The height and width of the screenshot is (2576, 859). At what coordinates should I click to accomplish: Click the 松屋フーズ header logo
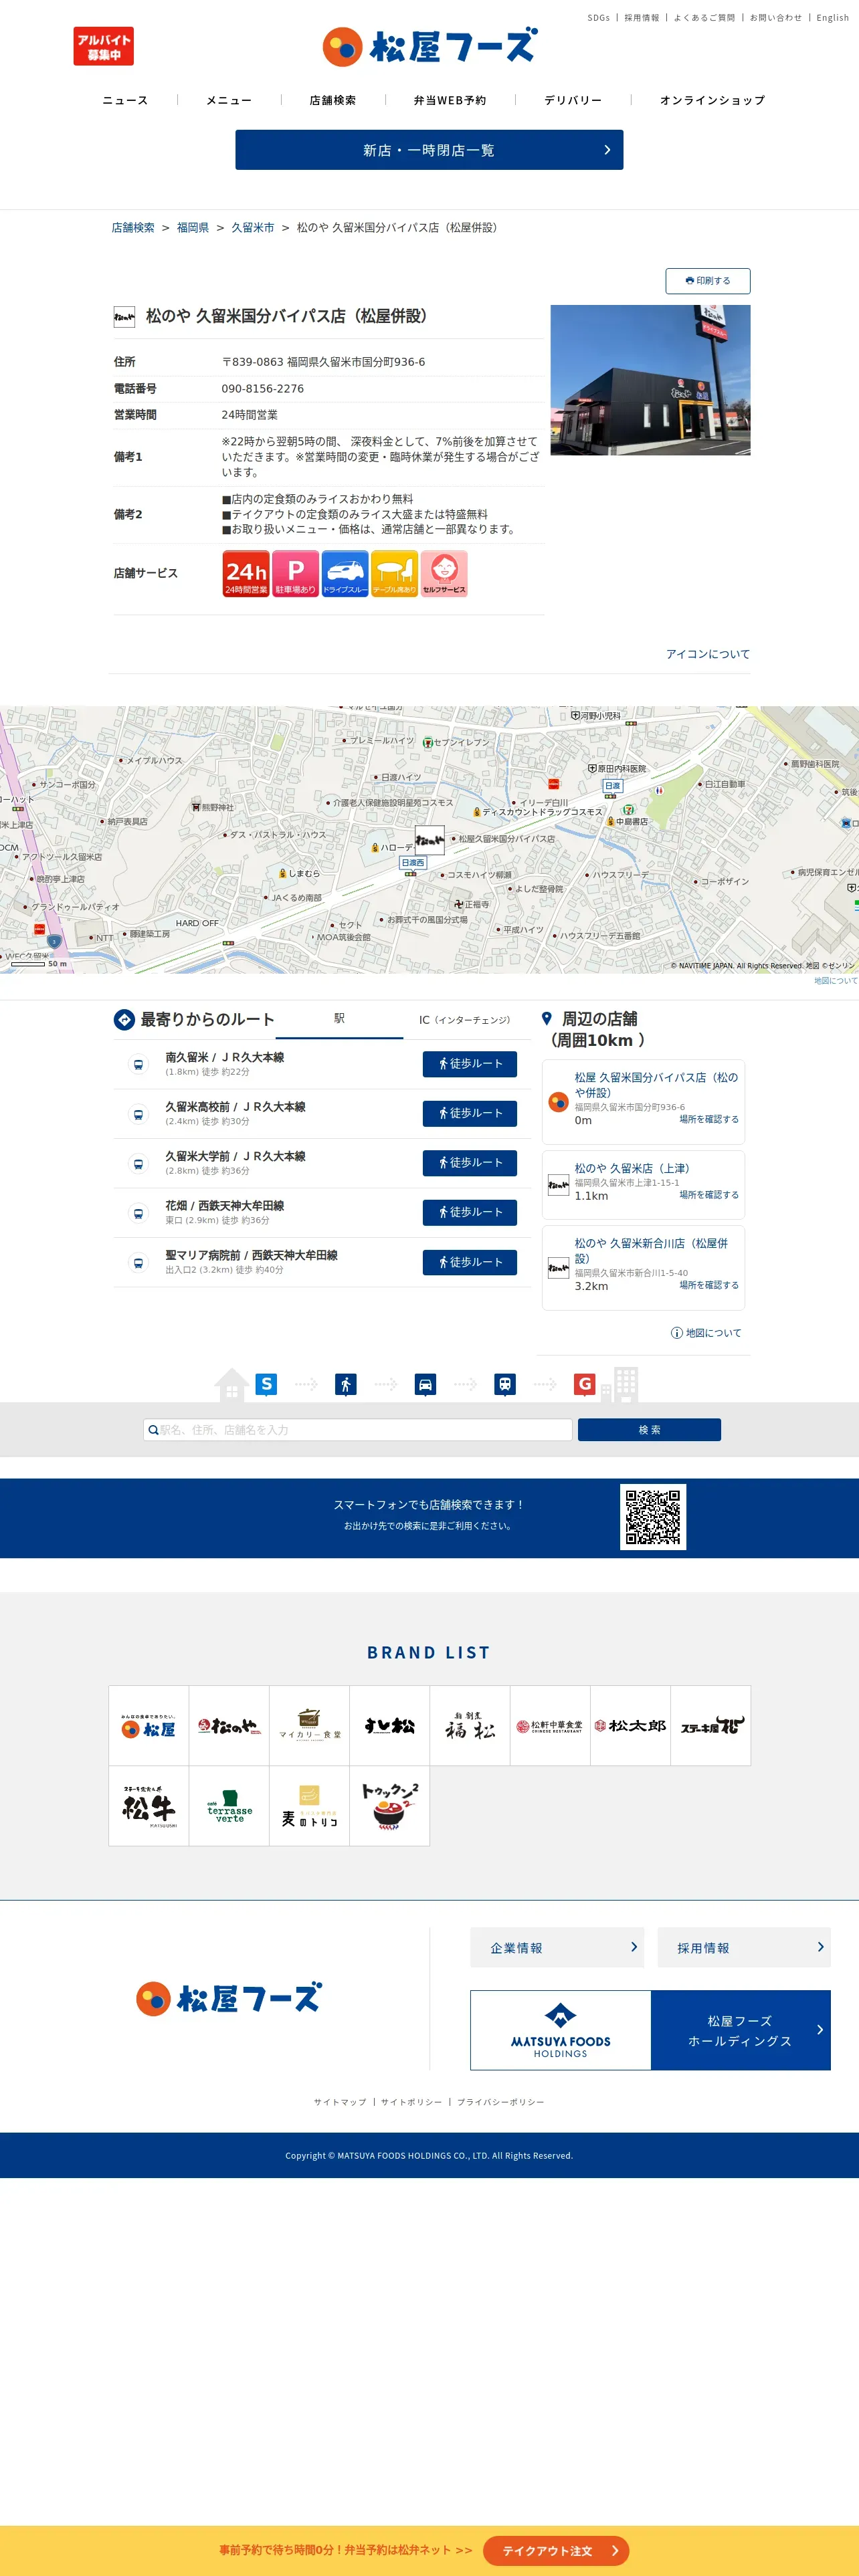(x=430, y=47)
